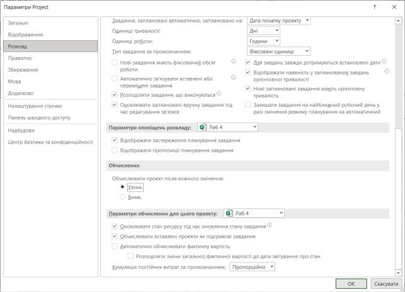Click the 'Скасувати' button

[x=386, y=284]
